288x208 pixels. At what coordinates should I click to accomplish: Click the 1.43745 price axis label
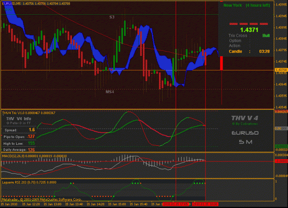(x=282, y=62)
